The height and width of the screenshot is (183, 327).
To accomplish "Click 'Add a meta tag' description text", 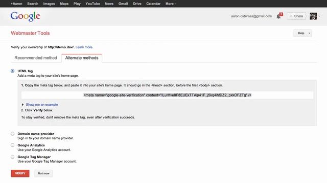I will tap(48, 76).
